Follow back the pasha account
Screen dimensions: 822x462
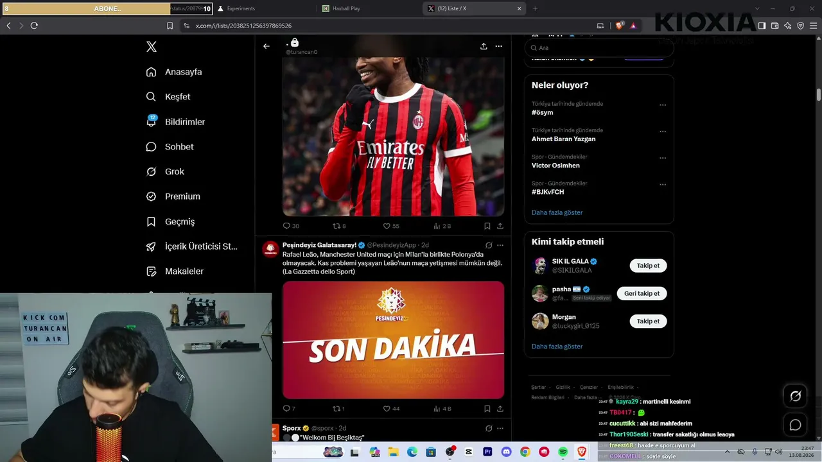642,293
